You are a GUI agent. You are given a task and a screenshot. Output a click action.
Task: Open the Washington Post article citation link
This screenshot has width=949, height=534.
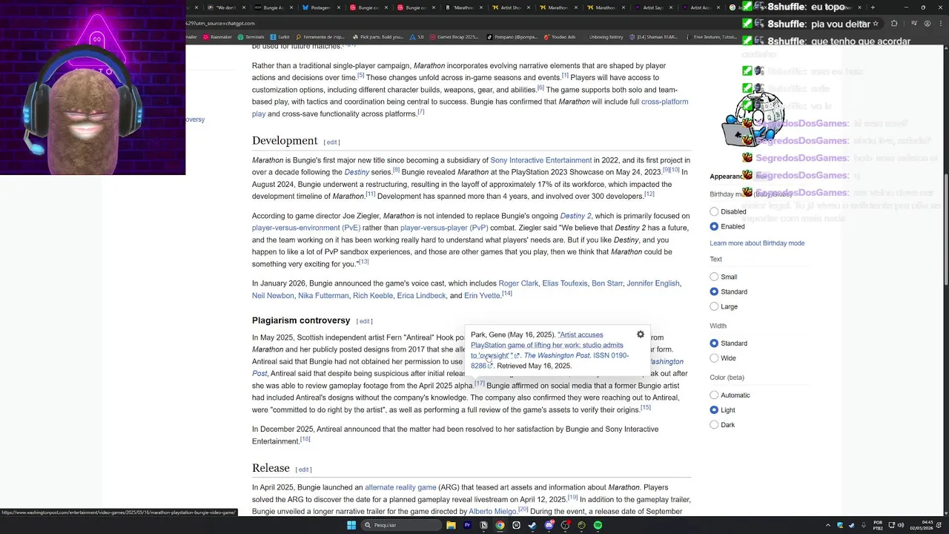coord(547,345)
